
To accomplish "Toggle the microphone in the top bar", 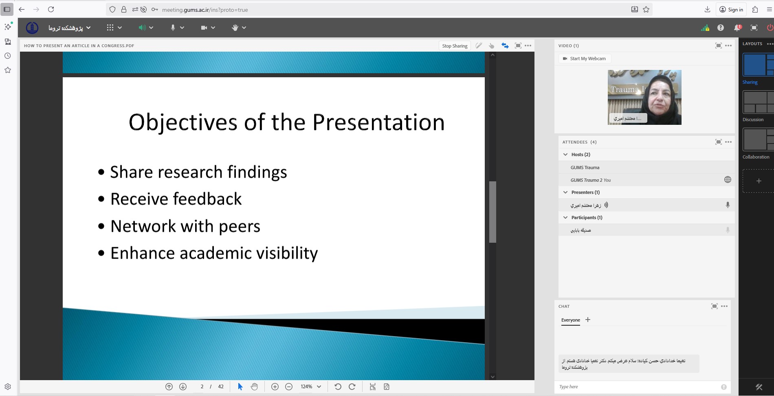I will click(x=173, y=28).
